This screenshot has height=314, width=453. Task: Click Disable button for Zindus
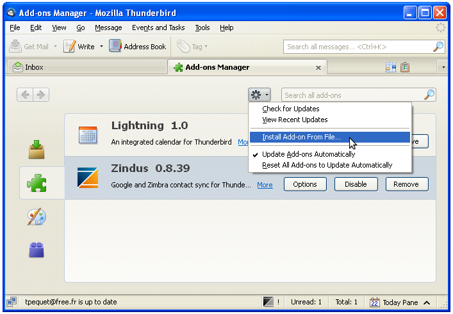[356, 184]
